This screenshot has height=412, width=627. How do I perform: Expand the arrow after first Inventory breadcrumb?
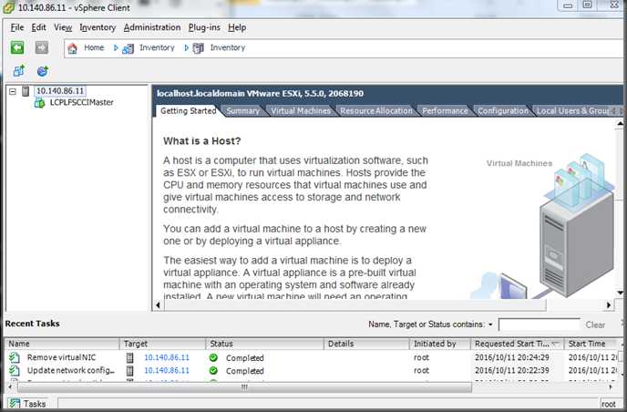(186, 48)
